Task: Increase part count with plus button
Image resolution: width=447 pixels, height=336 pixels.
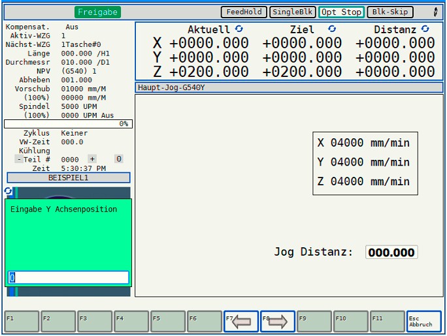Action: coord(92,159)
